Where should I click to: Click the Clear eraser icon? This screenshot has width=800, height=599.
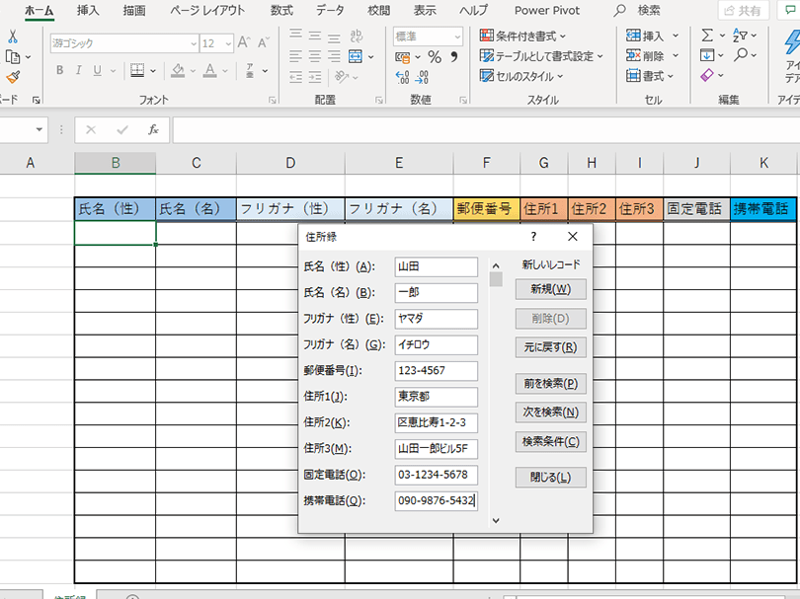[707, 75]
